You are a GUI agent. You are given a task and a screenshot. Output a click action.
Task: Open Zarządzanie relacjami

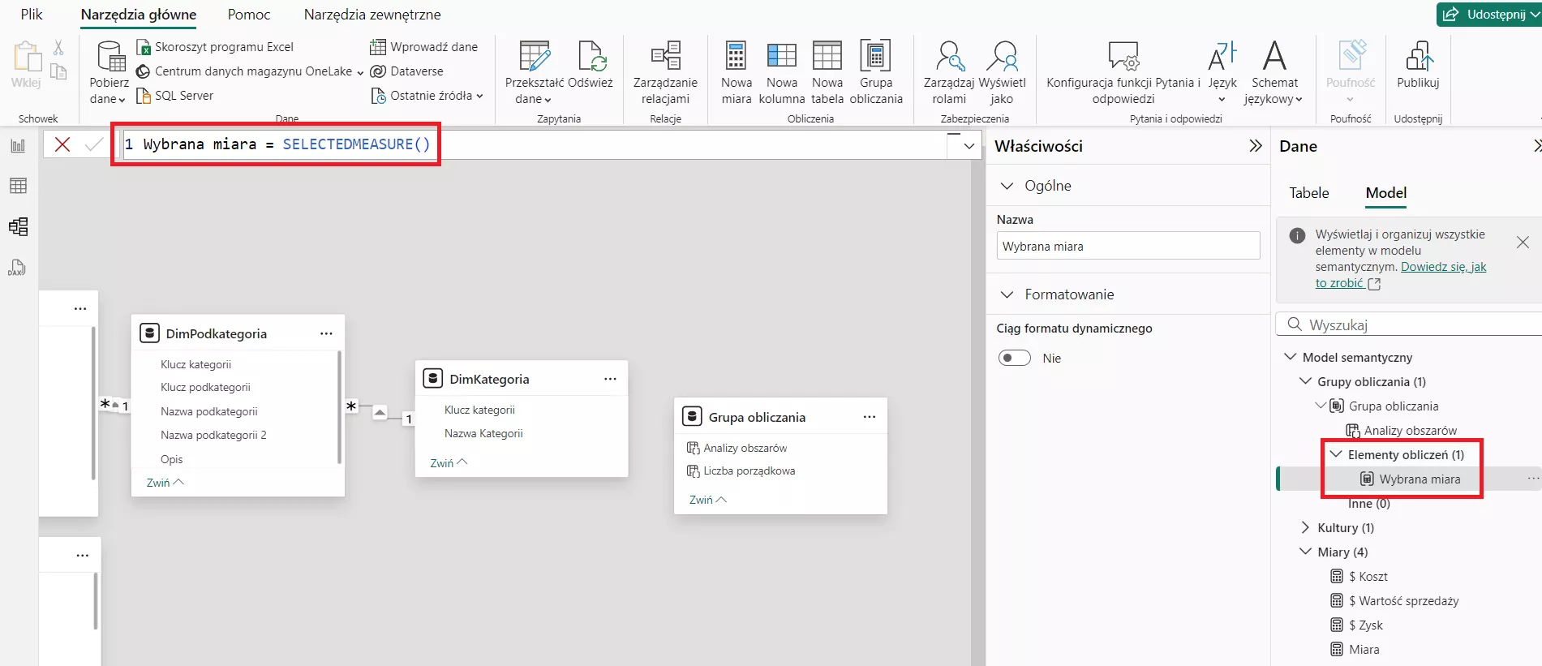[x=665, y=57]
